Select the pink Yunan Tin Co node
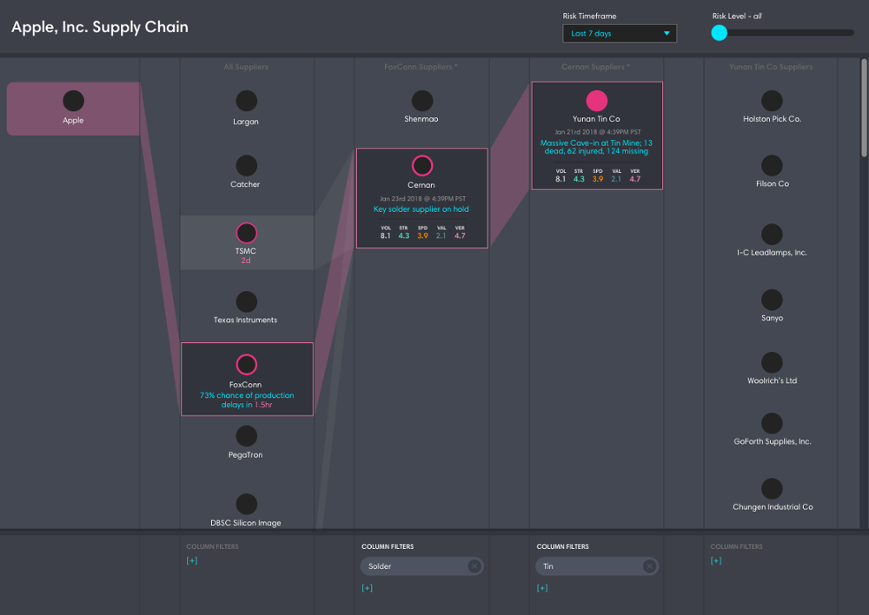Image resolution: width=869 pixels, height=615 pixels. click(597, 101)
